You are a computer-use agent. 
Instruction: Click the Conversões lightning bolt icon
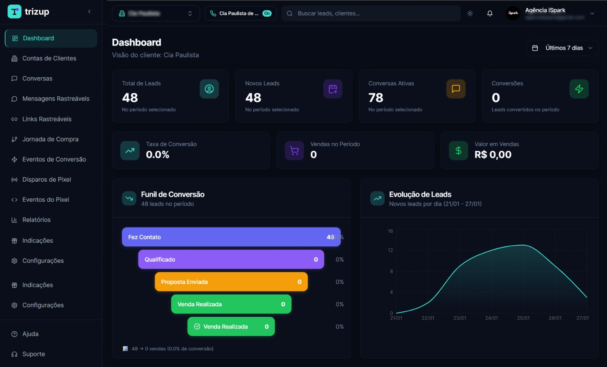pos(579,89)
